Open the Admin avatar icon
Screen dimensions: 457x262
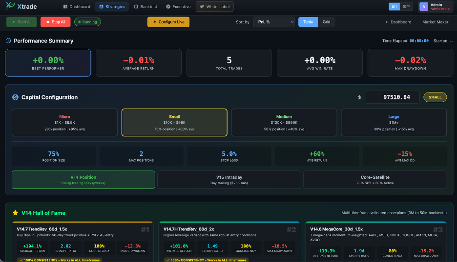pos(424,7)
